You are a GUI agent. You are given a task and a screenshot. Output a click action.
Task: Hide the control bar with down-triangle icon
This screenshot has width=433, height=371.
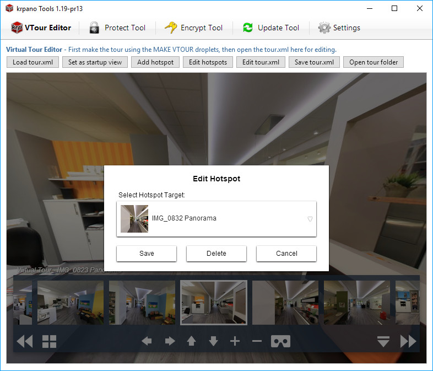pos(383,341)
